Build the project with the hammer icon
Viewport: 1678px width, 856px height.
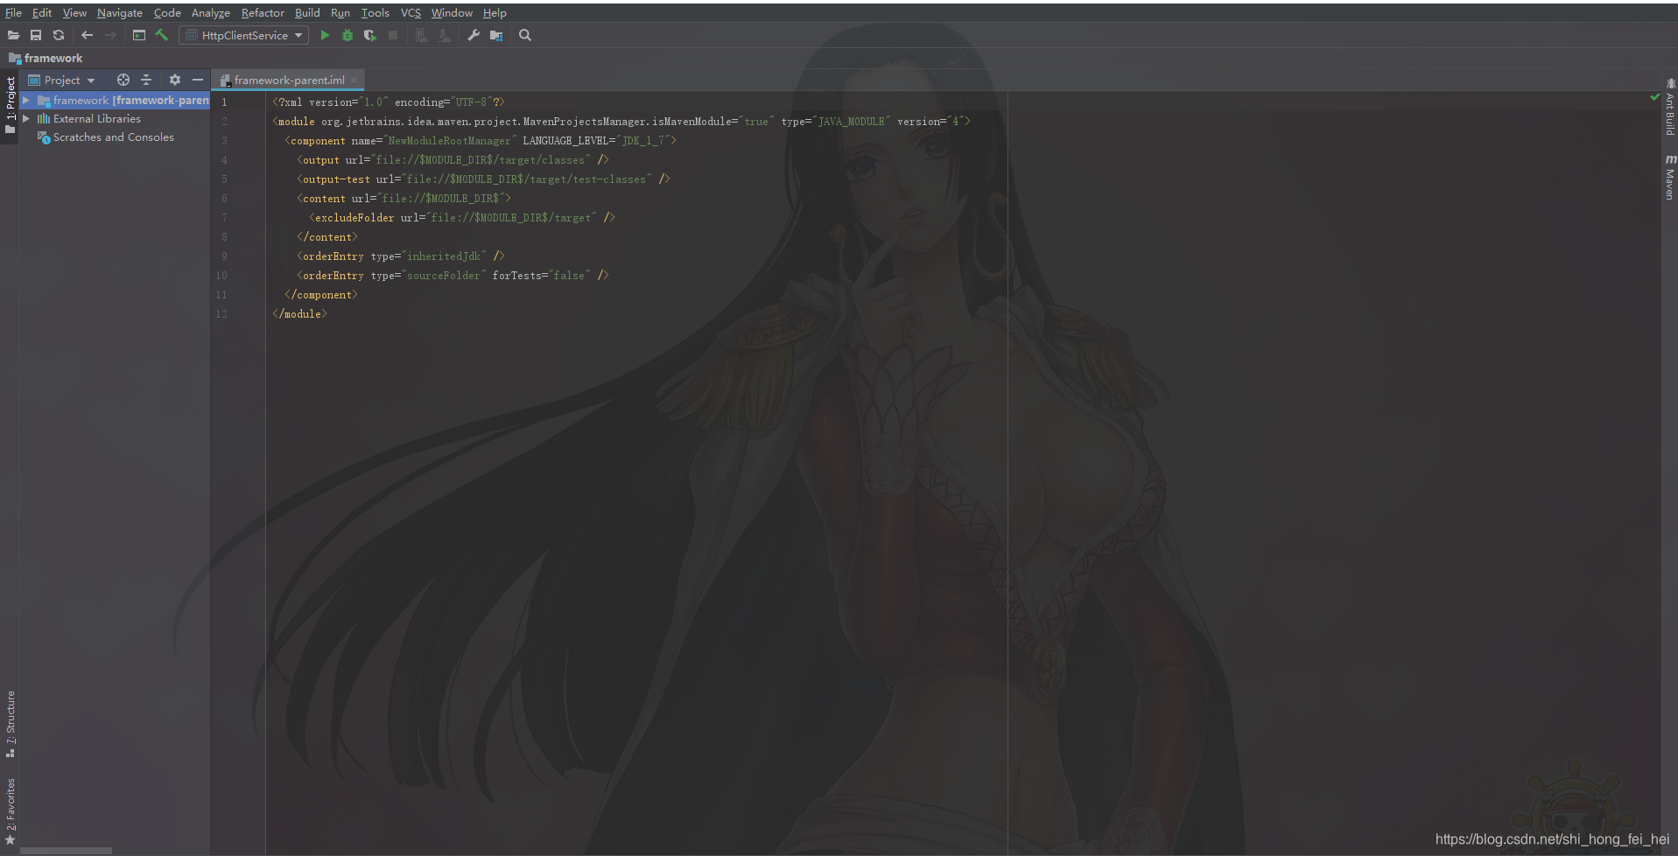[x=162, y=35]
